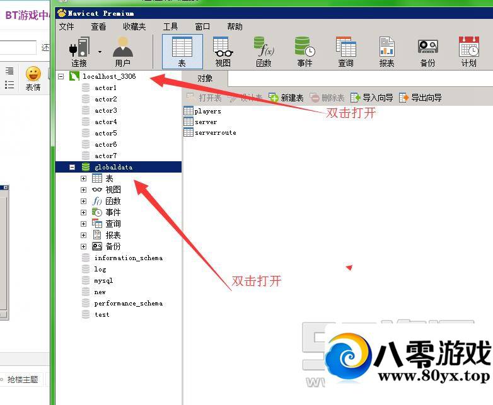Screen dimensions: 493x405
Task: Click the 打开表 button
Action: click(x=204, y=98)
